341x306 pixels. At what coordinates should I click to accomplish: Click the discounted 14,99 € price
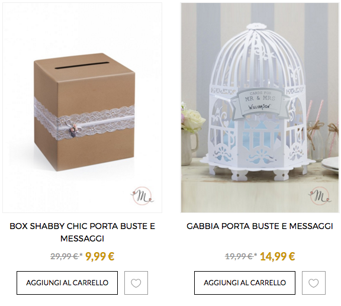pos(278,256)
